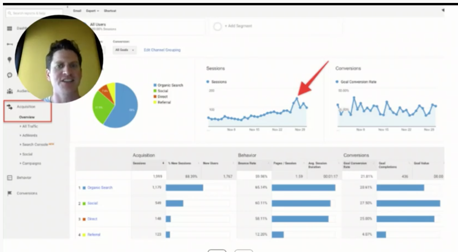Click the Add Segment button
This screenshot has width=458, height=252.
(x=276, y=26)
